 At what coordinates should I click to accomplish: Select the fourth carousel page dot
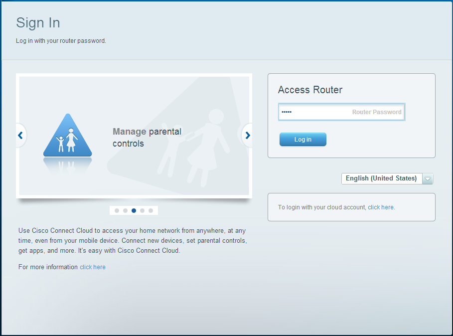[x=142, y=210]
